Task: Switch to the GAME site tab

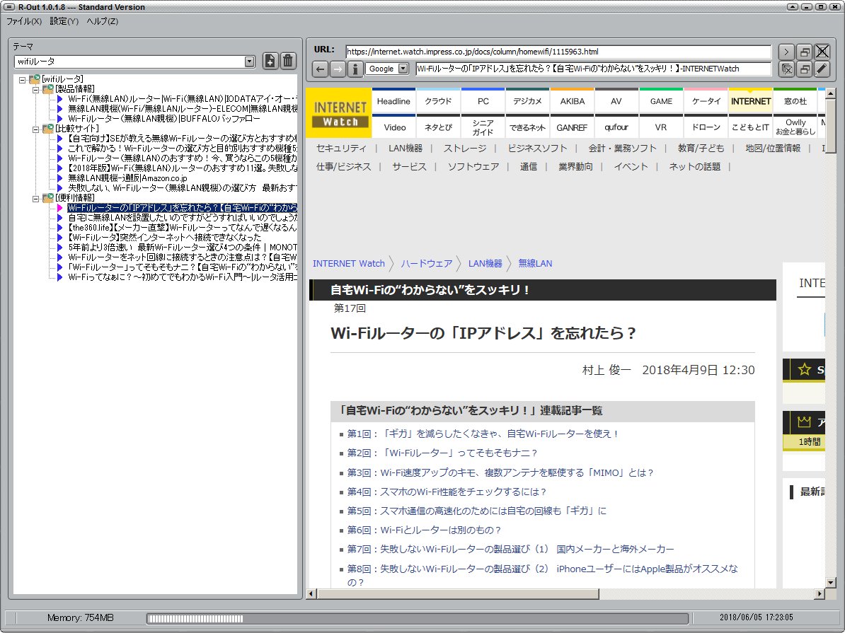Action: coord(661,101)
